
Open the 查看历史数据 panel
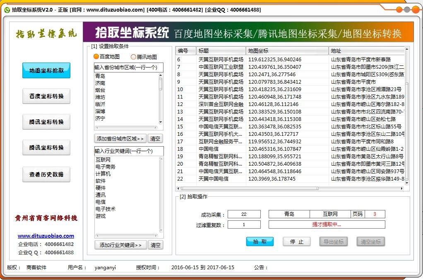tap(46, 174)
